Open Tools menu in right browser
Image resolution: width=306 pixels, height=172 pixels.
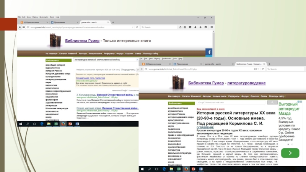(174, 58)
